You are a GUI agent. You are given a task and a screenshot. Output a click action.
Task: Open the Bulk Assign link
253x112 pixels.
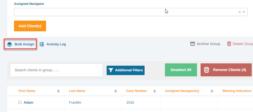[x=24, y=44]
